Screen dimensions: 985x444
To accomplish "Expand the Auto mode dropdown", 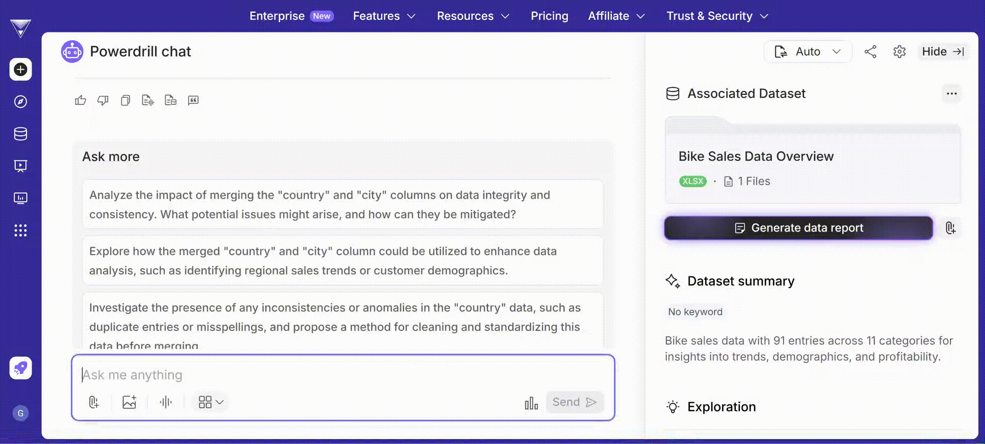I will (807, 52).
